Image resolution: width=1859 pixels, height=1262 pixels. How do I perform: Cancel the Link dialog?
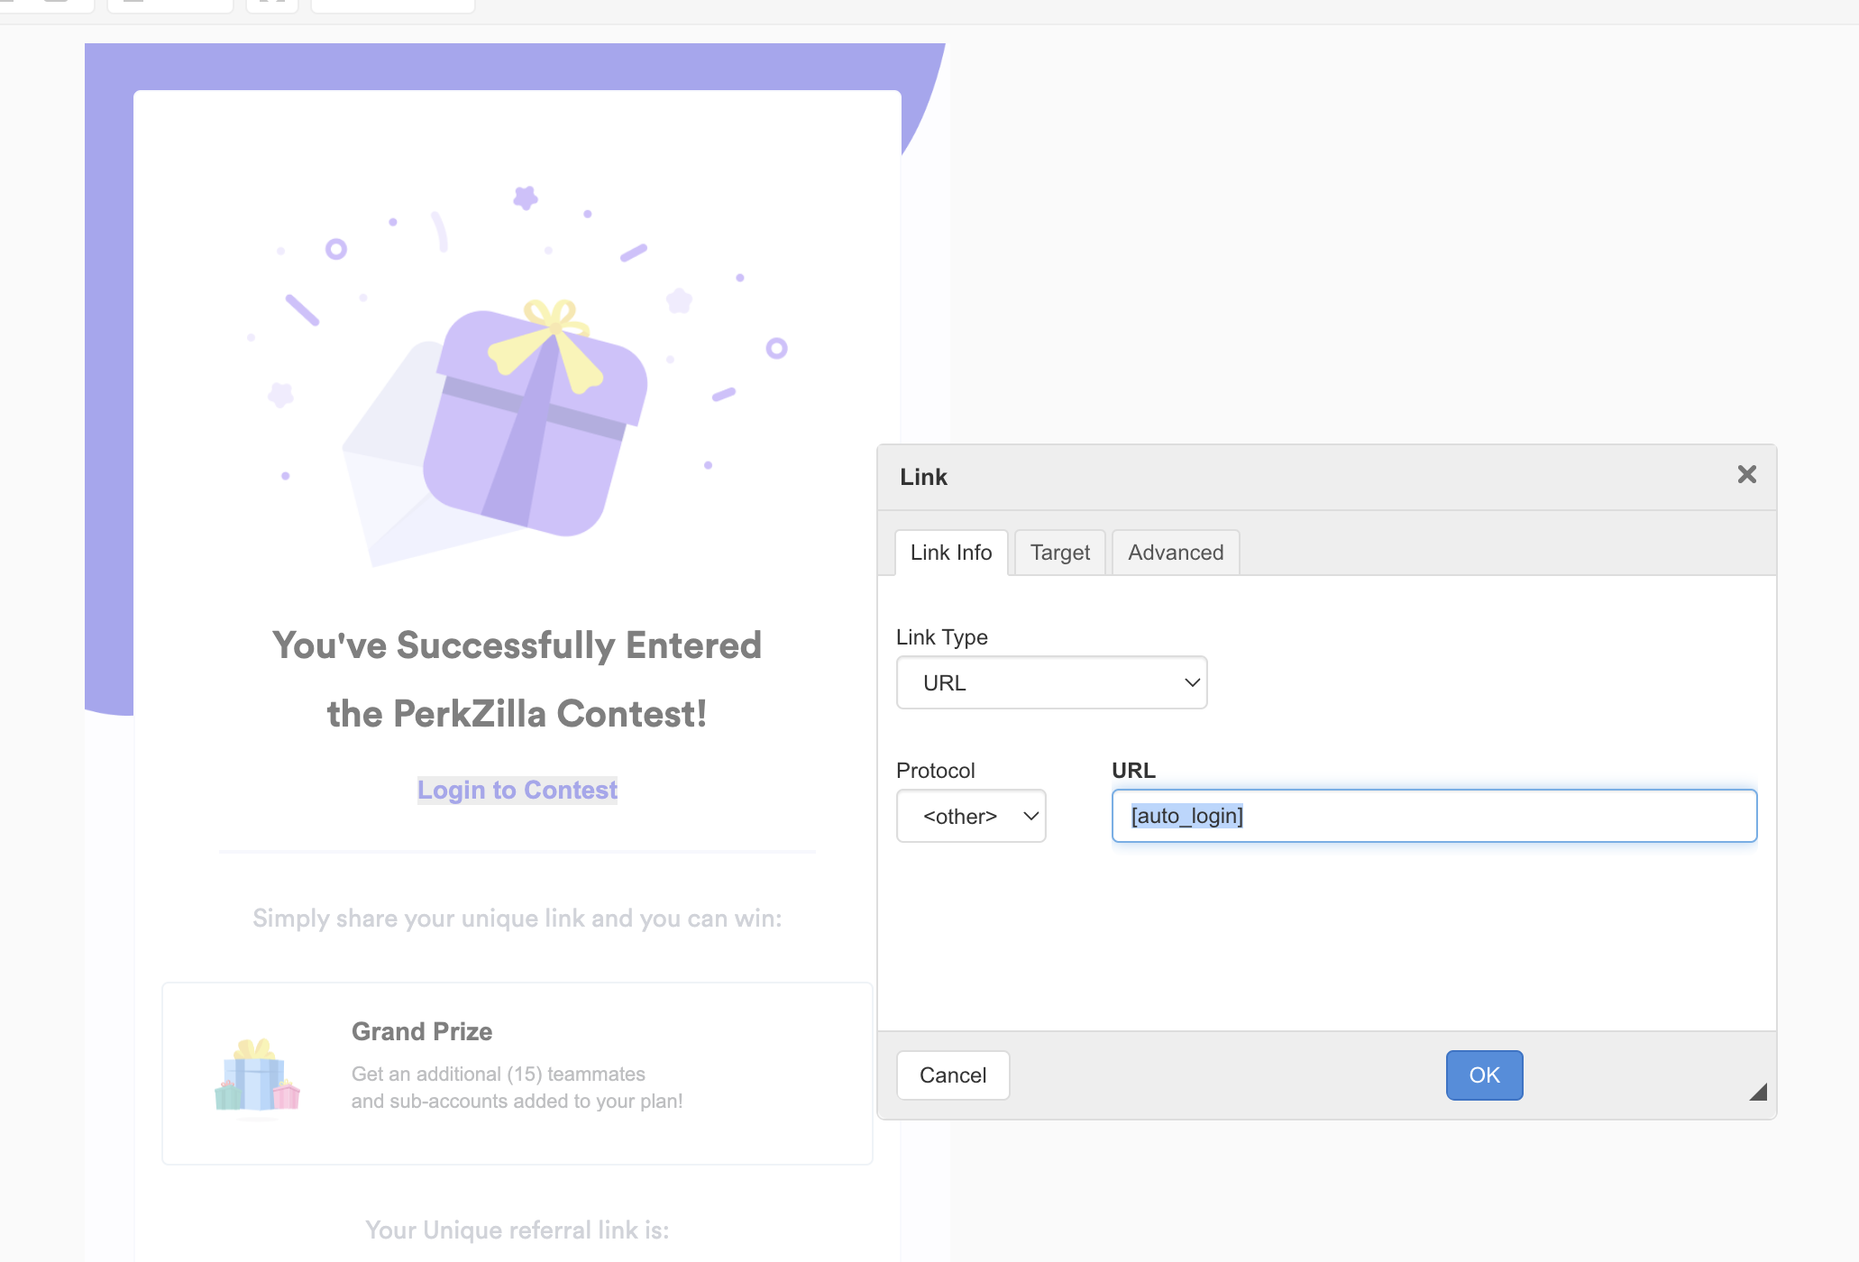coord(953,1075)
